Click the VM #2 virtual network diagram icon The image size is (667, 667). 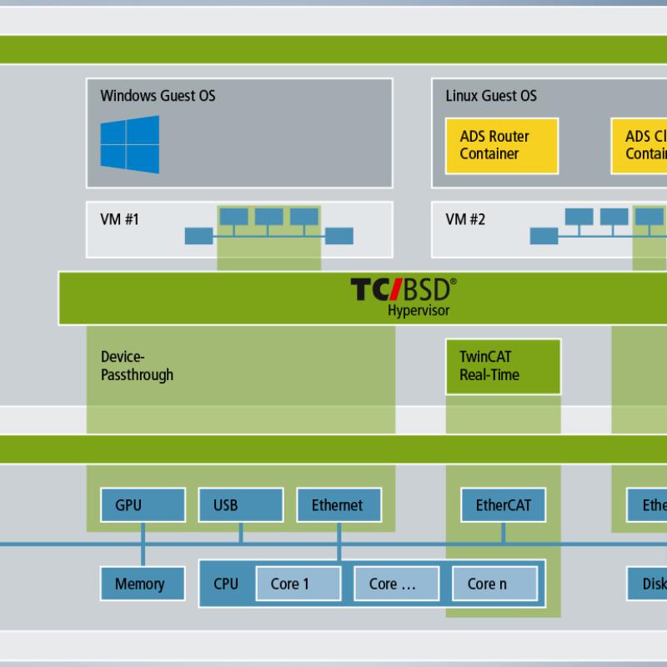[x=598, y=226]
